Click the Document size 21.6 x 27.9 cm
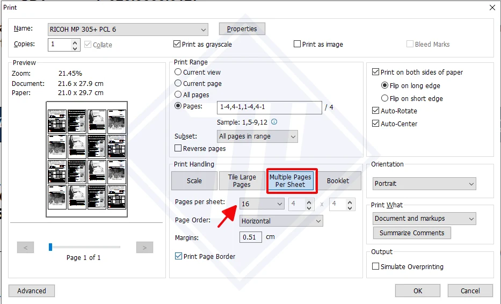501x304 pixels. [x=81, y=83]
